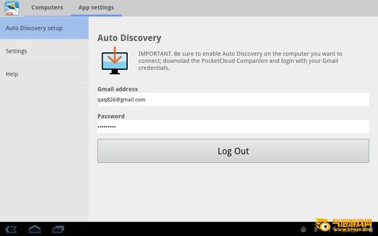Click the monitor download Auto Discovery icon

point(115,60)
